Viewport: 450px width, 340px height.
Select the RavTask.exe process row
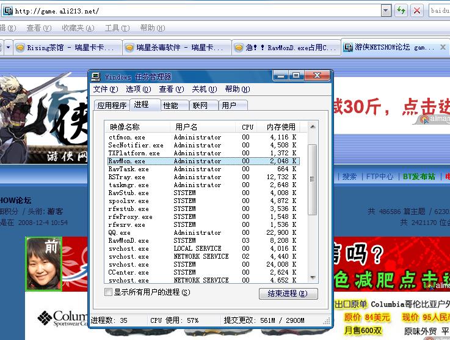[203, 169]
